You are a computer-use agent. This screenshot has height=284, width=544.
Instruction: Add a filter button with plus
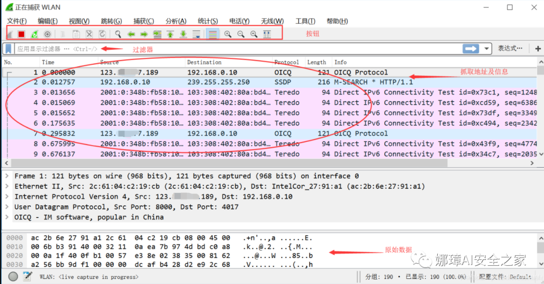pos(538,48)
